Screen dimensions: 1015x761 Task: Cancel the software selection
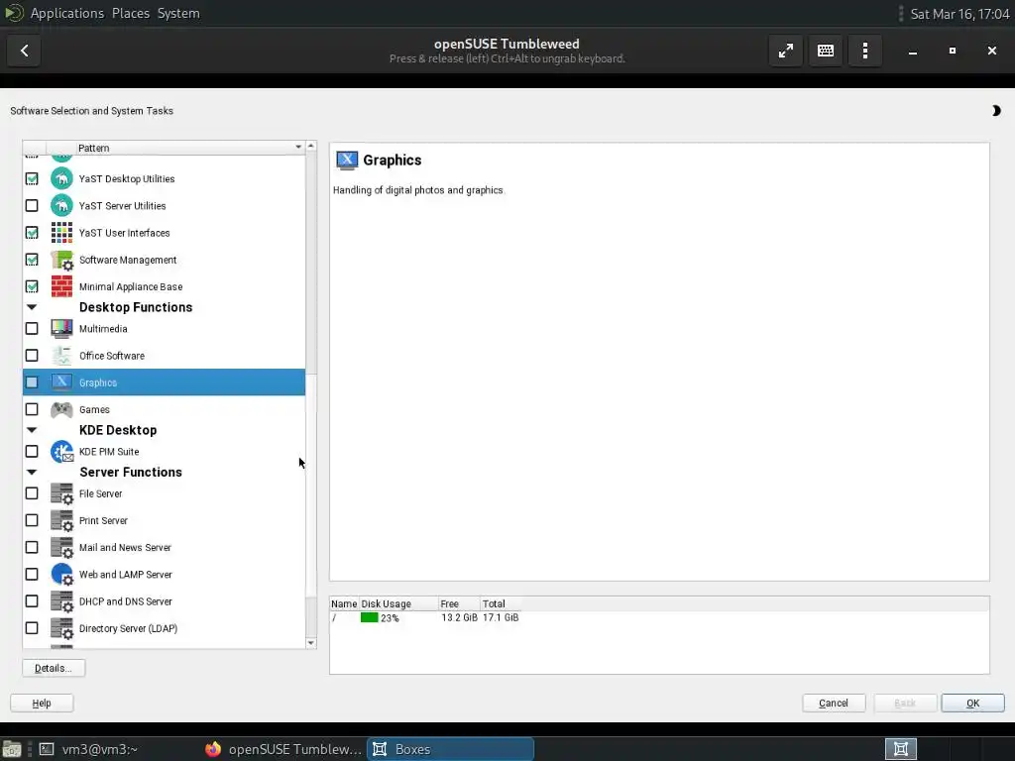834,703
